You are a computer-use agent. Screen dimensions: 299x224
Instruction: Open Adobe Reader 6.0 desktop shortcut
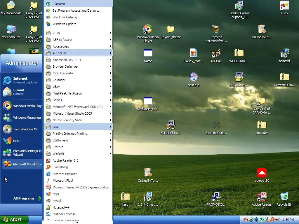point(262,201)
